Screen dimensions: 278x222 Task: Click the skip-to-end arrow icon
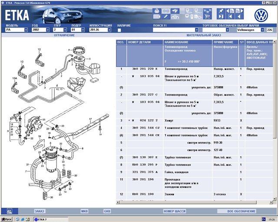click(221, 17)
